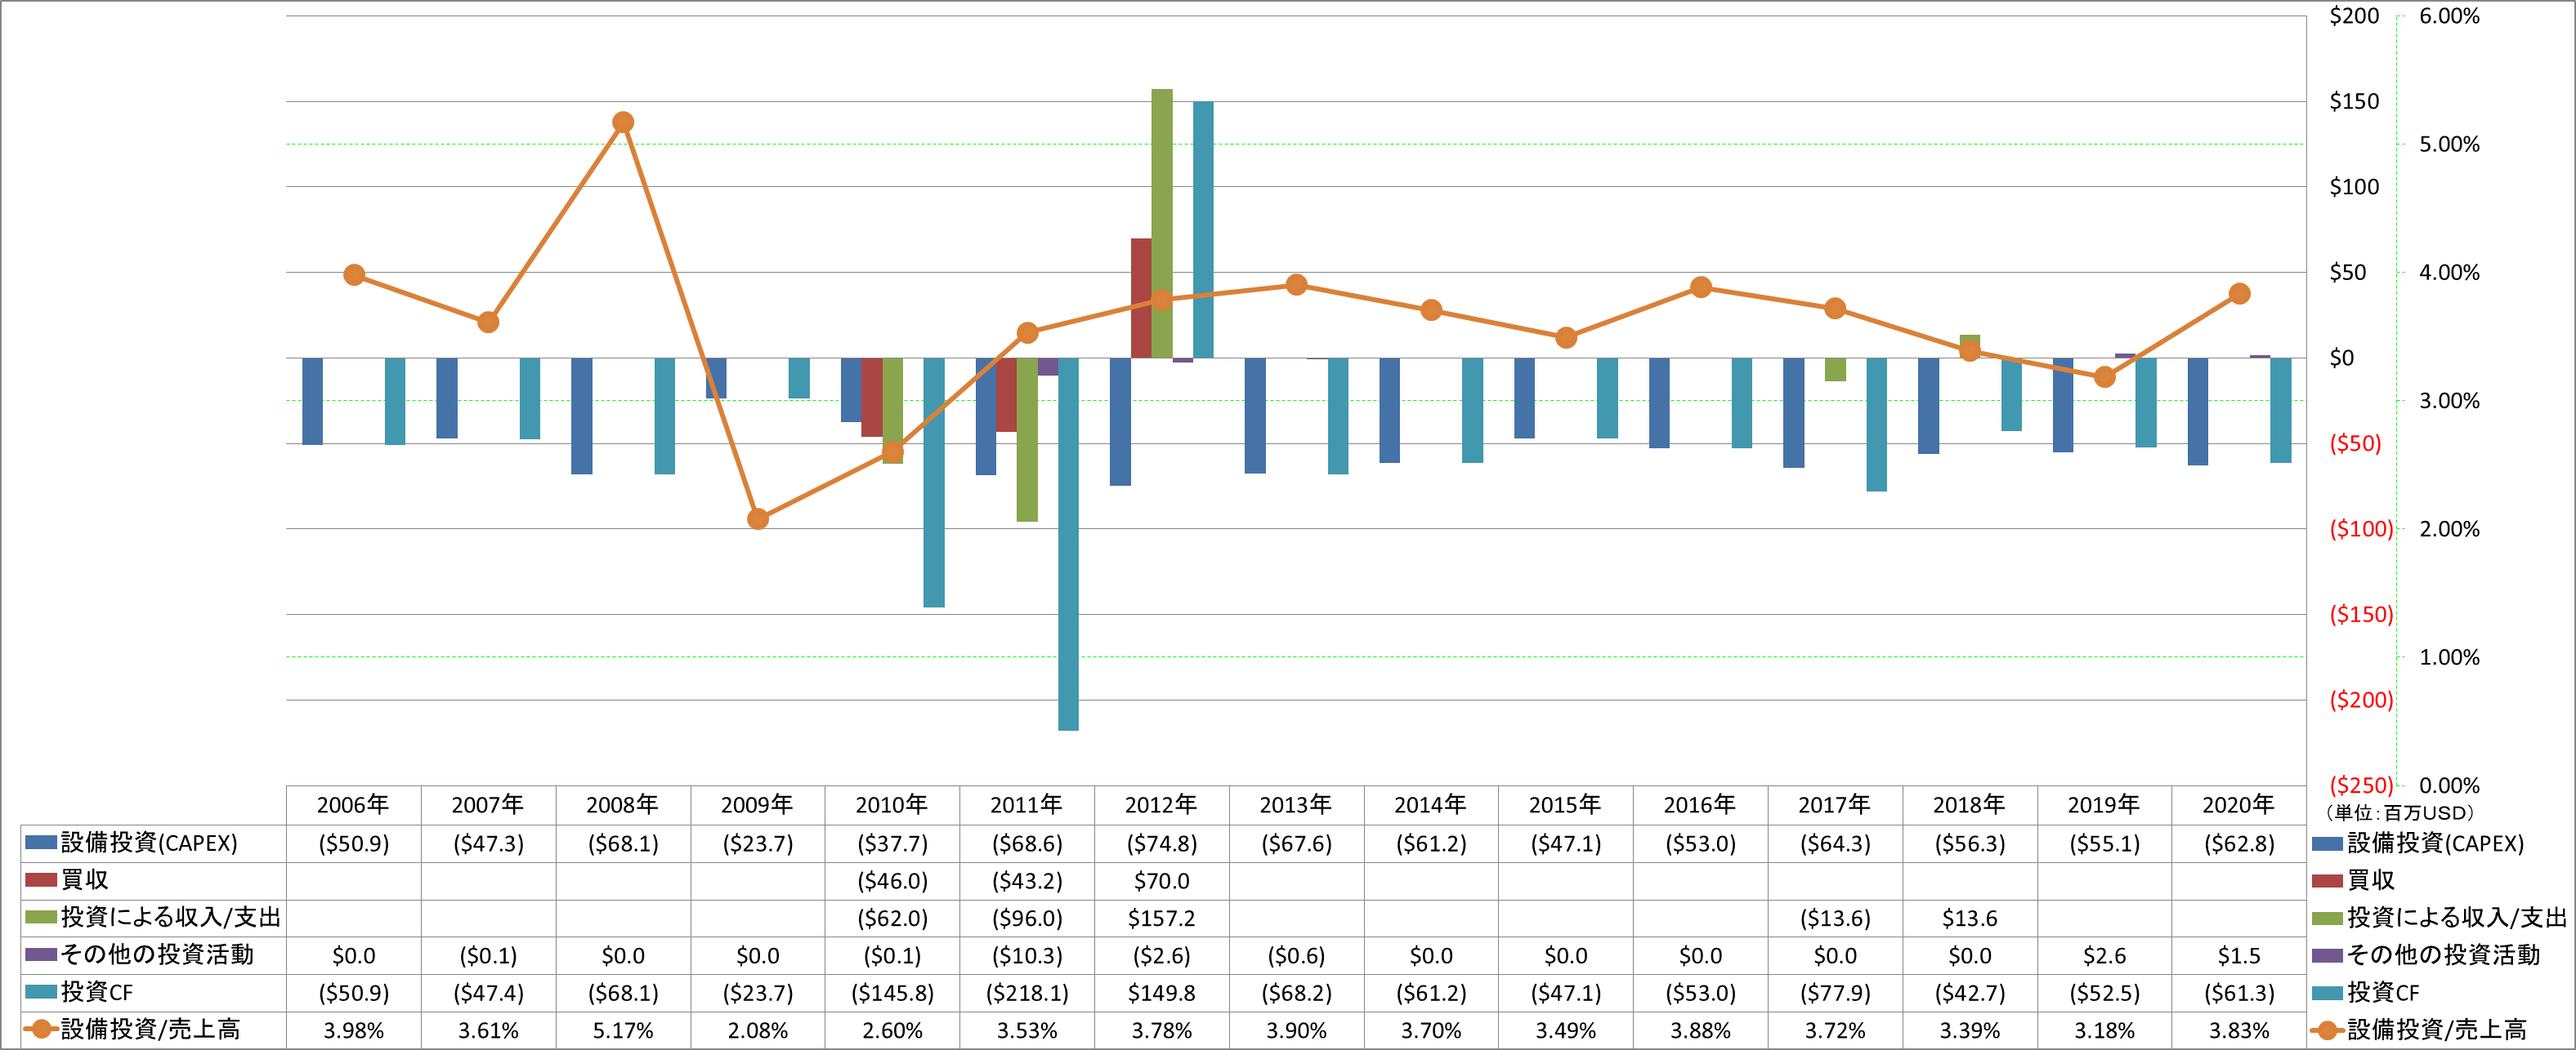This screenshot has width=2576, height=1050.
Task: Click the blue 2006 CAPEX bar
Action: coord(312,401)
